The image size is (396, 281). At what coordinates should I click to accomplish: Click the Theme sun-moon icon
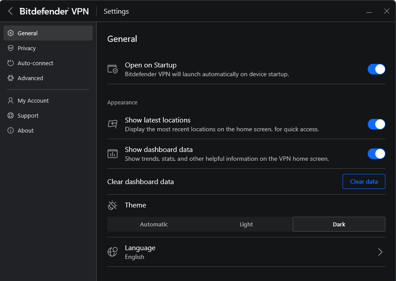tap(113, 205)
